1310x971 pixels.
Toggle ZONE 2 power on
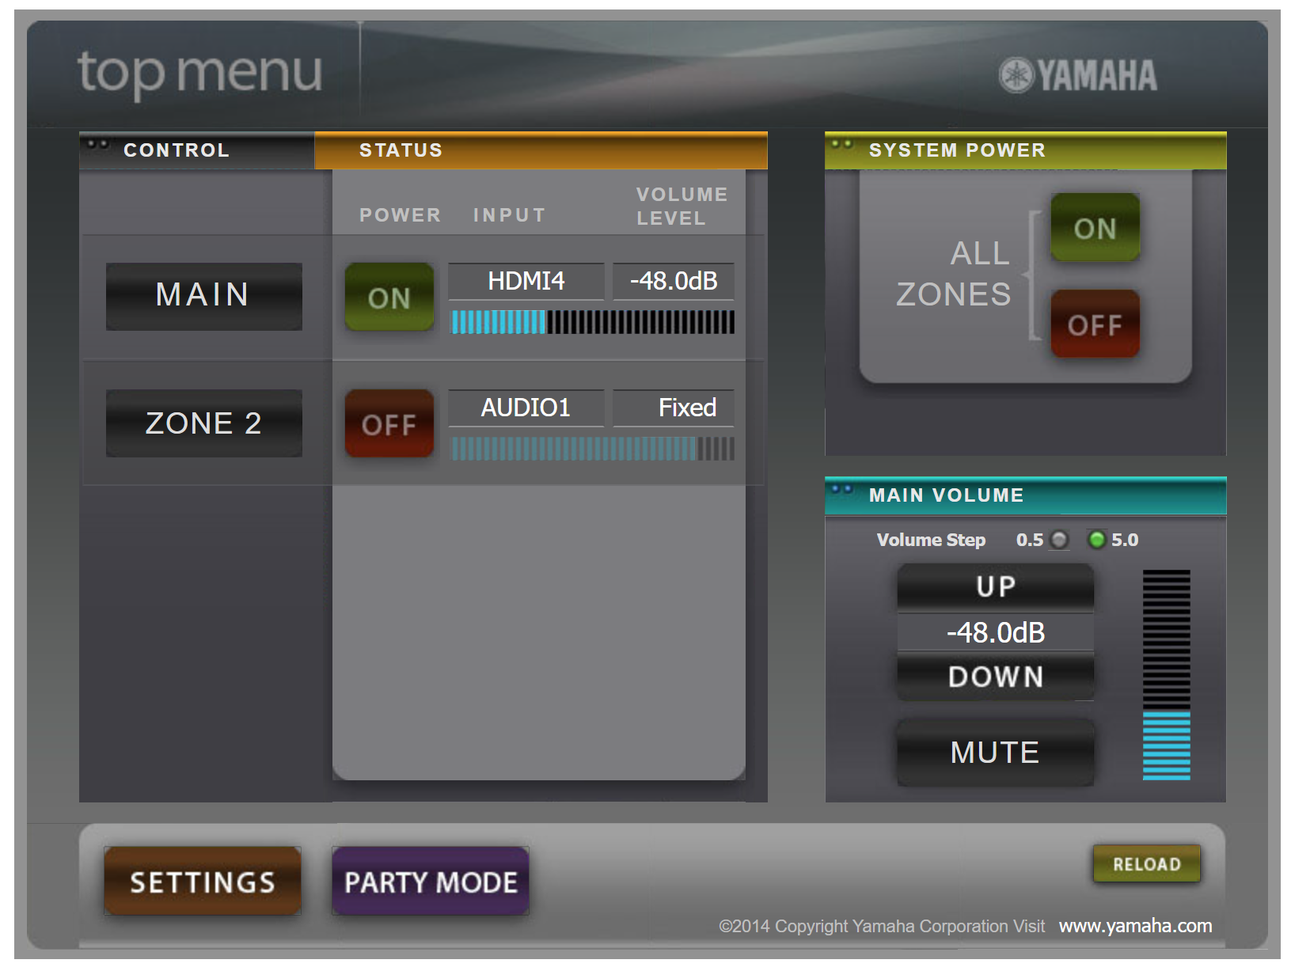(x=388, y=423)
